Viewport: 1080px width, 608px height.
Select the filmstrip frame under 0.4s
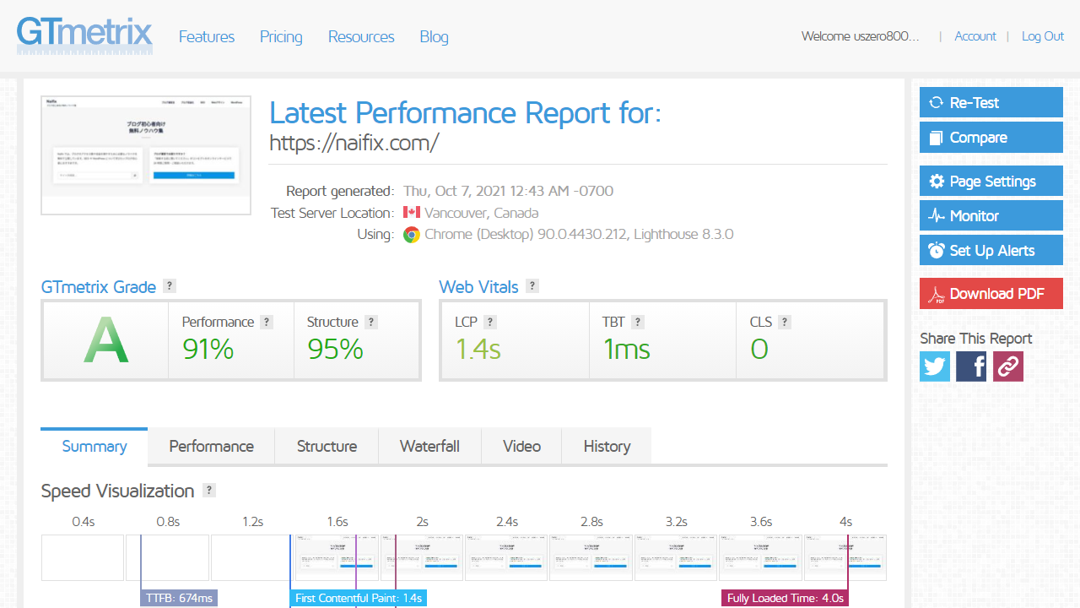pyautogui.click(x=83, y=557)
